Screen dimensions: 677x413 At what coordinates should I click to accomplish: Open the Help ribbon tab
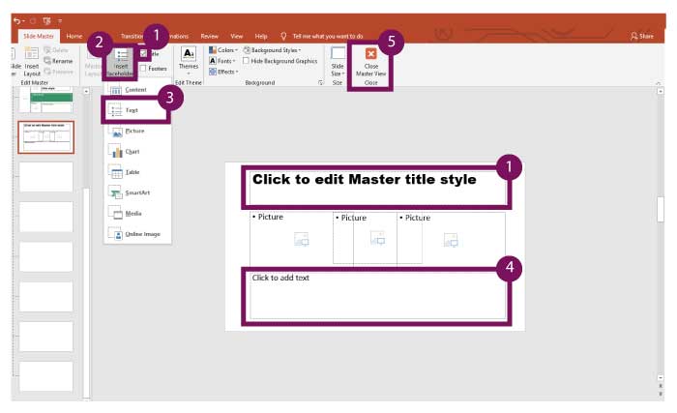(261, 37)
